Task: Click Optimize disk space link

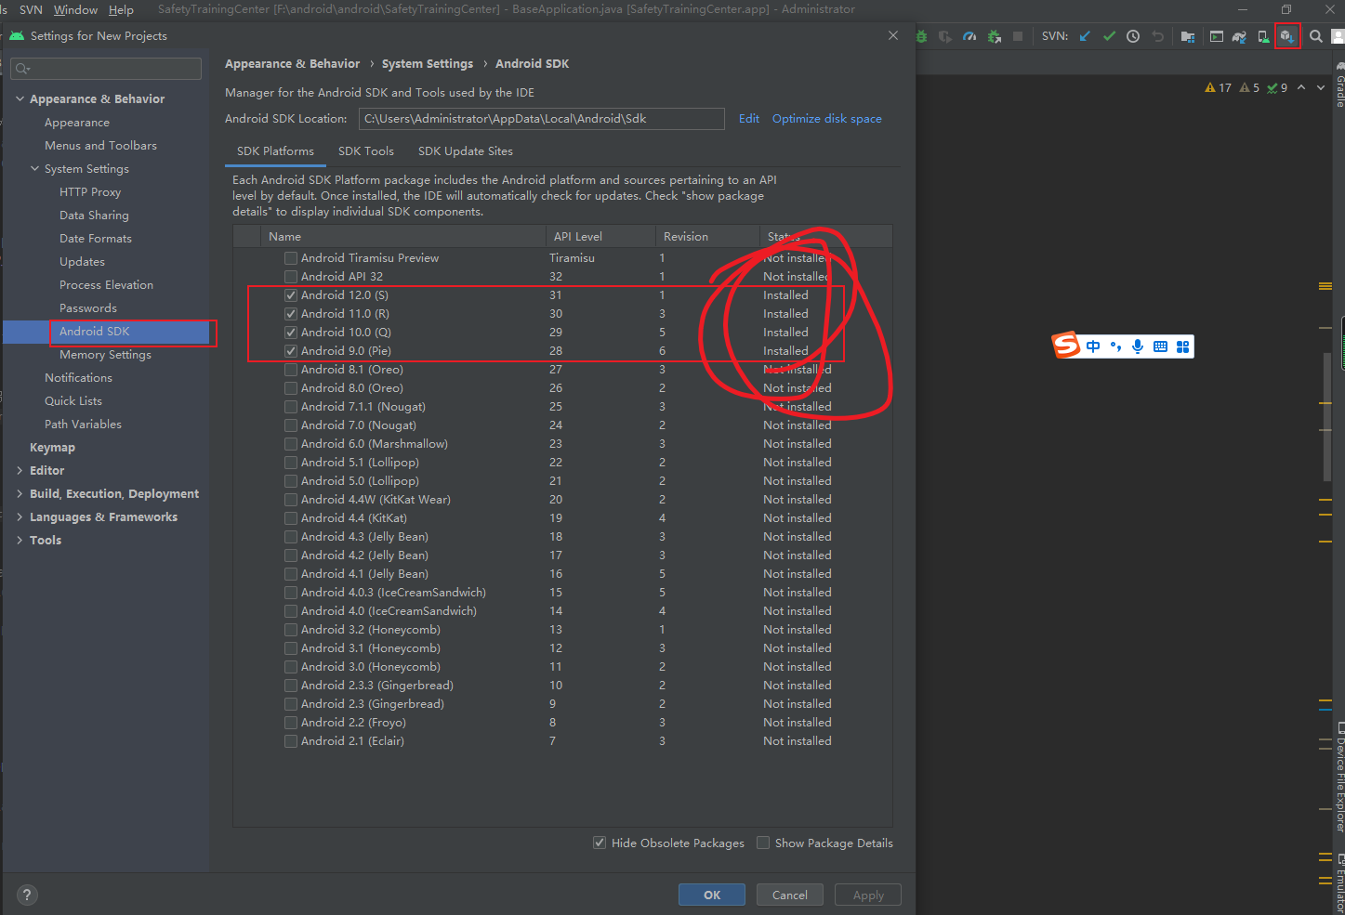Action: 827,118
